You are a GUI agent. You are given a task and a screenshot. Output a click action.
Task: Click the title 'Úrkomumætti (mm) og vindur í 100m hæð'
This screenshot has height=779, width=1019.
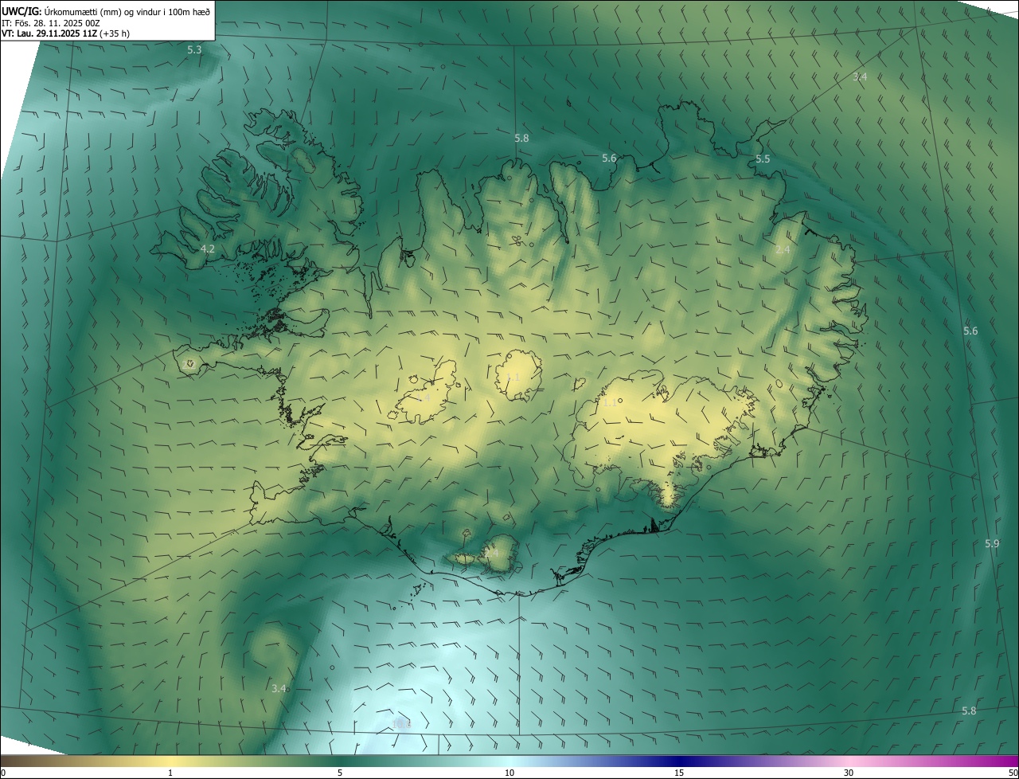[127, 11]
